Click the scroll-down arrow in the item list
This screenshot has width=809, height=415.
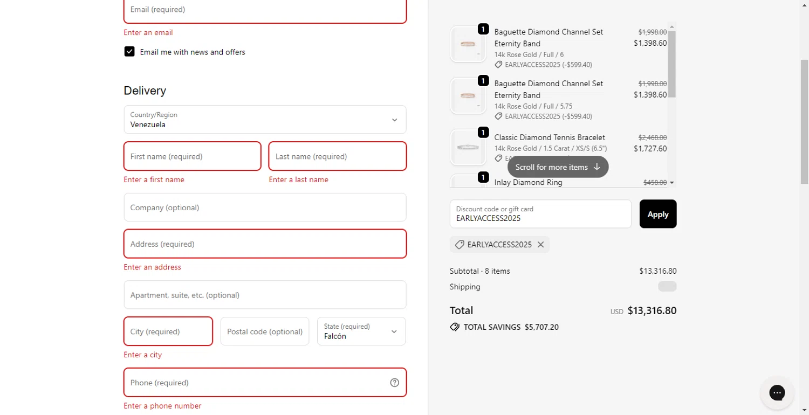(671, 183)
